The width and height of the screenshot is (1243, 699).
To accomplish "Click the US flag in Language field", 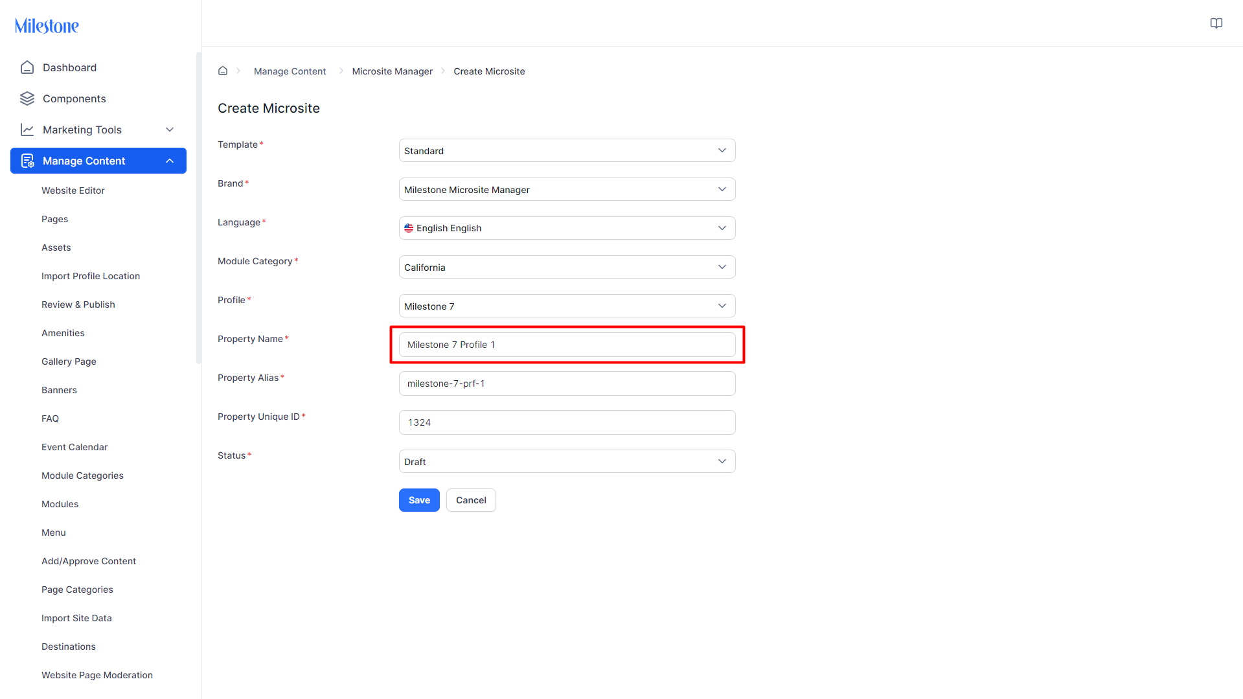I will (x=409, y=228).
